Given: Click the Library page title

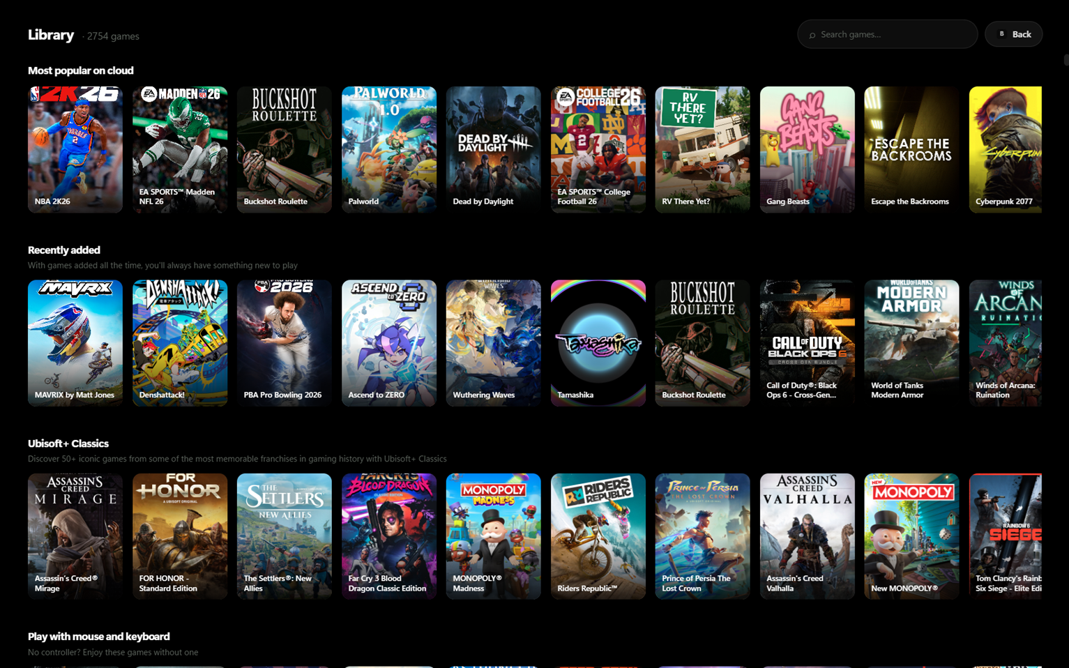Looking at the screenshot, I should pyautogui.click(x=51, y=35).
